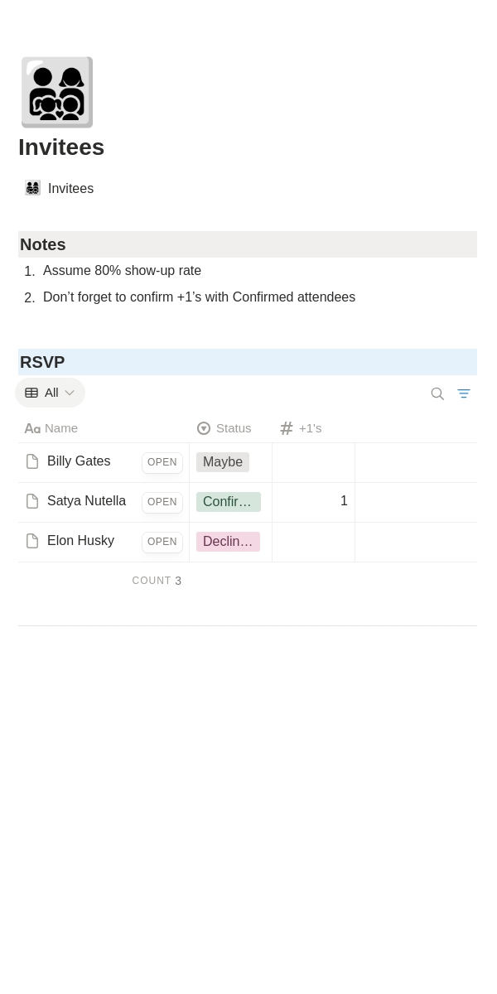Click the Invitees breadcrumb link
The height and width of the screenshot is (994, 497).
(x=70, y=189)
